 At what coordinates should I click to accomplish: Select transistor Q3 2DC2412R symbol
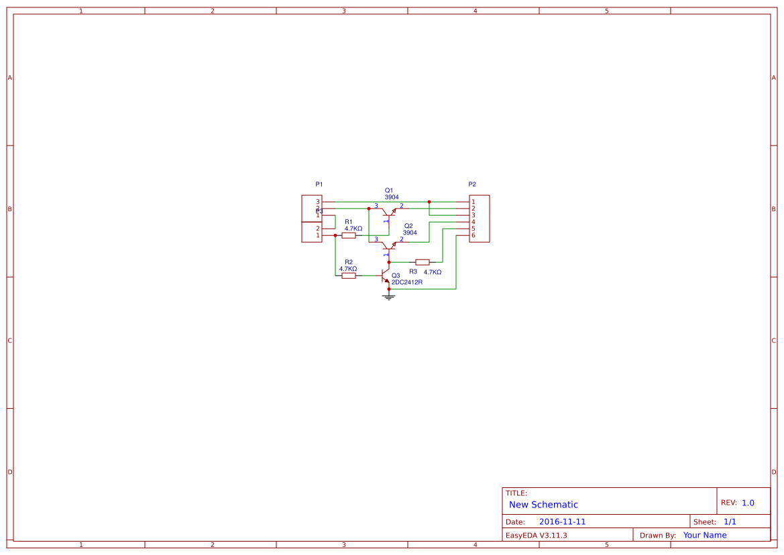(386, 277)
